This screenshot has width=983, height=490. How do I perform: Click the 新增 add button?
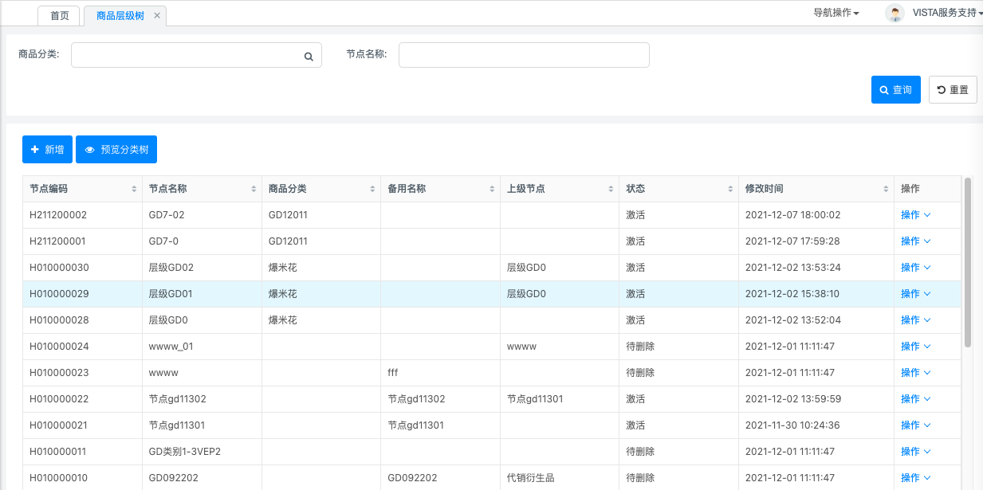47,150
